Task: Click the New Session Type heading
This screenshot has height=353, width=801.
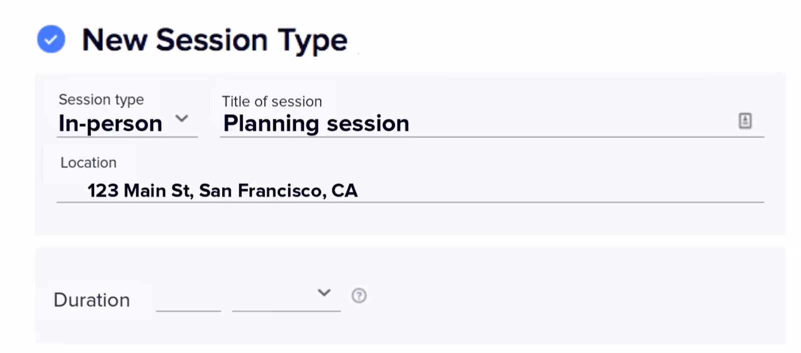Action: pos(214,40)
